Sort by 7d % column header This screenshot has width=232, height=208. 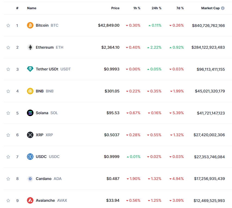click(x=180, y=8)
